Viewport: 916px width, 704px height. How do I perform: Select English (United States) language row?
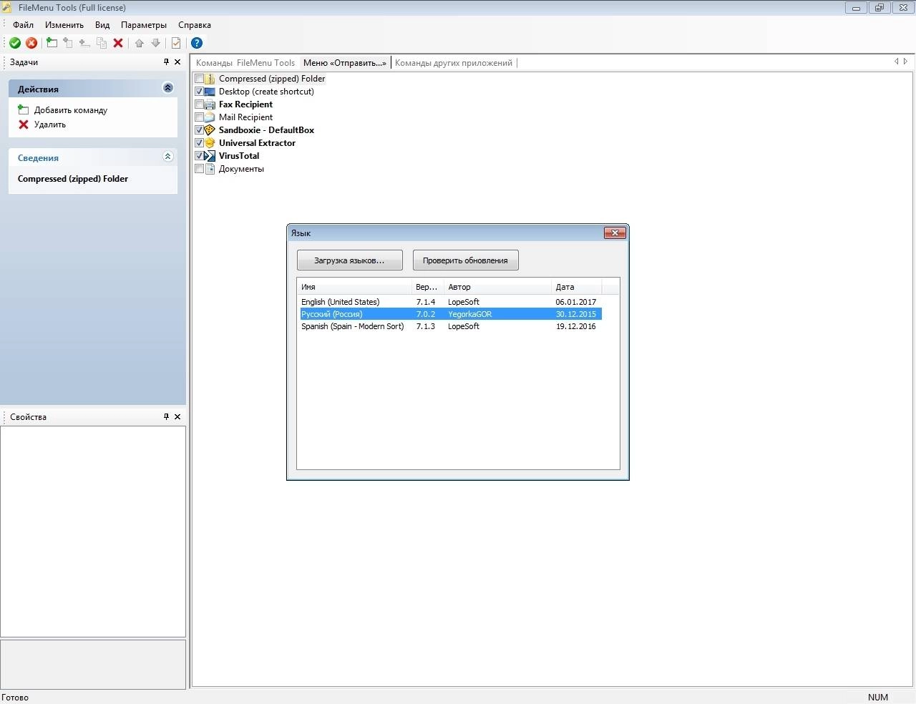pos(450,302)
